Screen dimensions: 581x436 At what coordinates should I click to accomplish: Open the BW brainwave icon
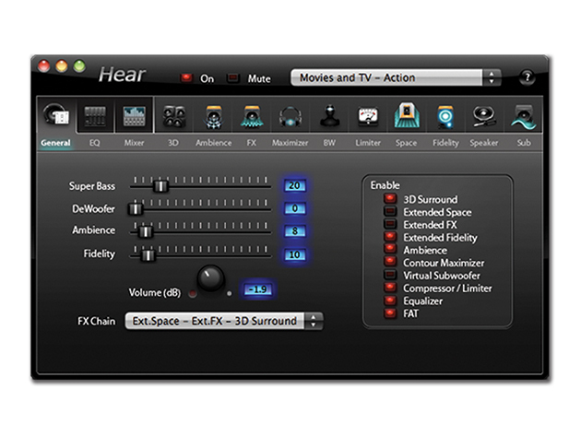click(329, 116)
